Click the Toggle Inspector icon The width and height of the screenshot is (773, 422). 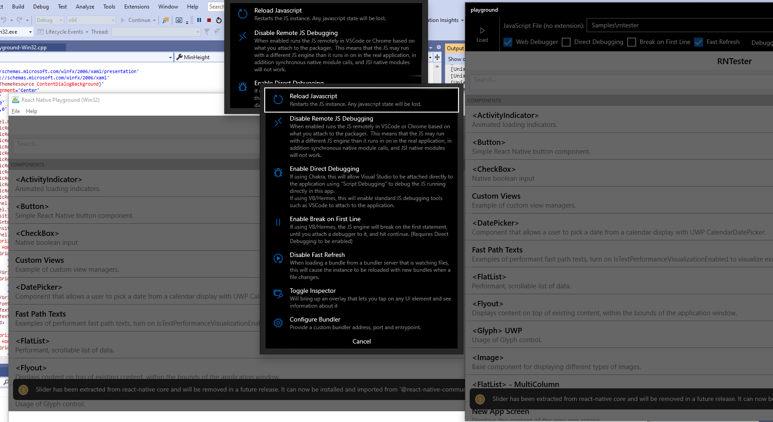pos(278,294)
